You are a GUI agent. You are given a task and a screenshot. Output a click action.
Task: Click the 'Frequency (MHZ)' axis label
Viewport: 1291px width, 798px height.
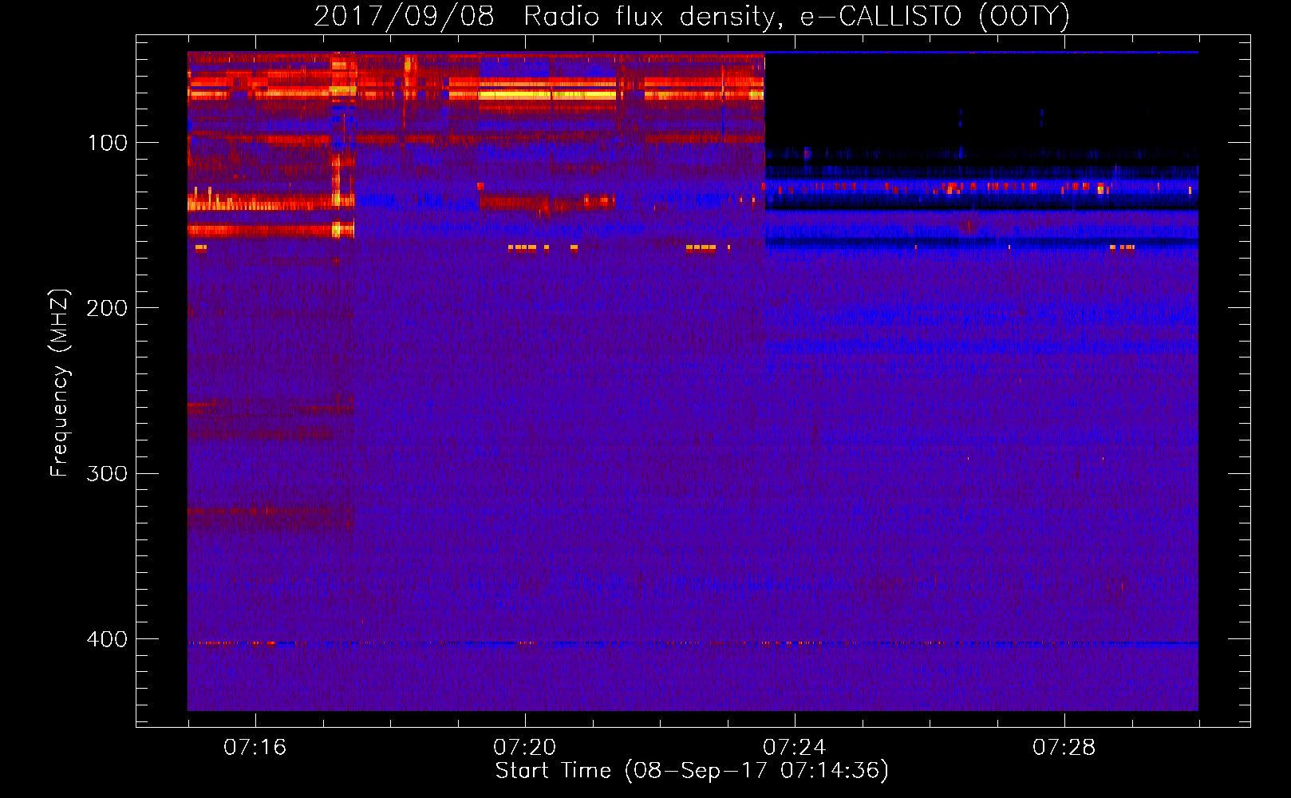point(60,383)
